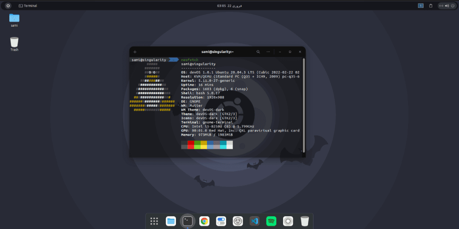The image size is (459, 229).
Task: Open the clipboard indicator in top bar
Action: 431,6
